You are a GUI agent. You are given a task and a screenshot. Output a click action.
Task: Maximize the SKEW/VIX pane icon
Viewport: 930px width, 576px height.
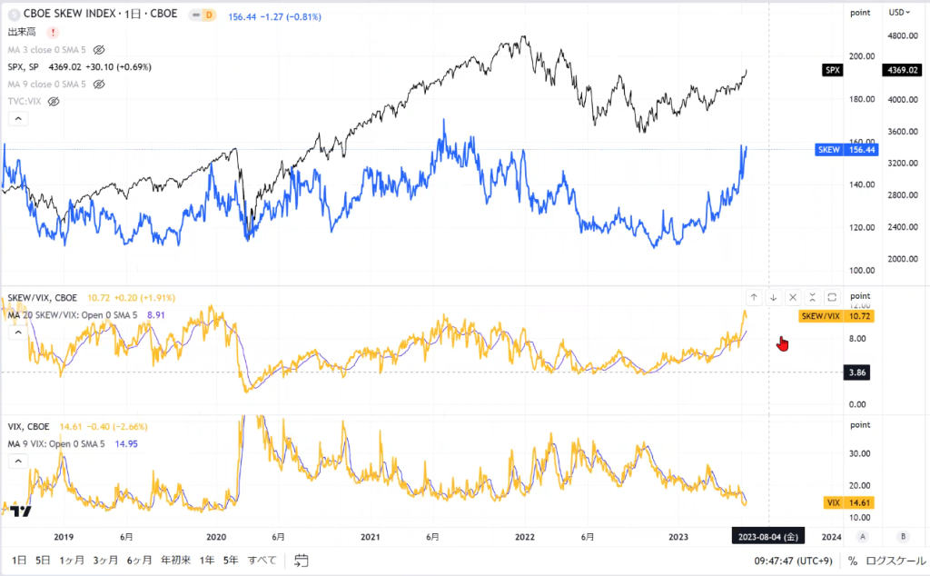click(x=832, y=297)
